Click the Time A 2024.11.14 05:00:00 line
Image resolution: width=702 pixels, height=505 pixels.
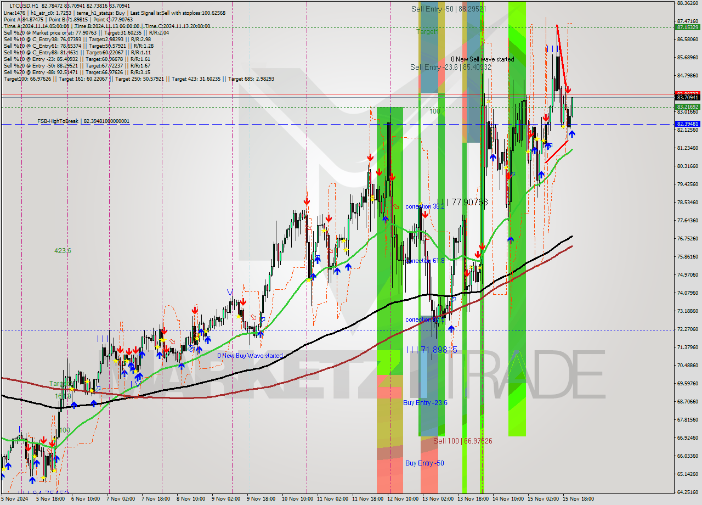pyautogui.click(x=107, y=26)
